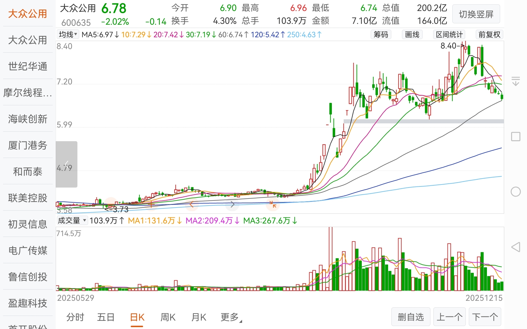Switch to the 分时 tab
Image resolution: width=527 pixels, height=329 pixels.
75,317
